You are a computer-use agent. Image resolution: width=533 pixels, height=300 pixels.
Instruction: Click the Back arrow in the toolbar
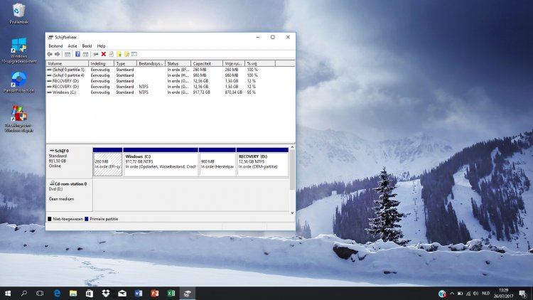click(50, 54)
